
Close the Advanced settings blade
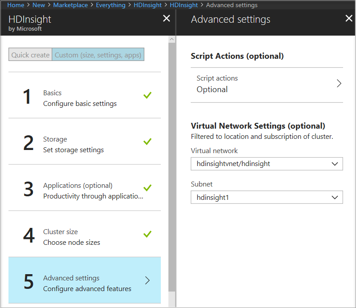point(349,19)
